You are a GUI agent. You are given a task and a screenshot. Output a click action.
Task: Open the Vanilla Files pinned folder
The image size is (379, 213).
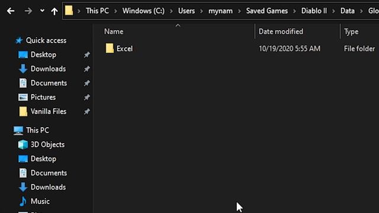[48, 111]
